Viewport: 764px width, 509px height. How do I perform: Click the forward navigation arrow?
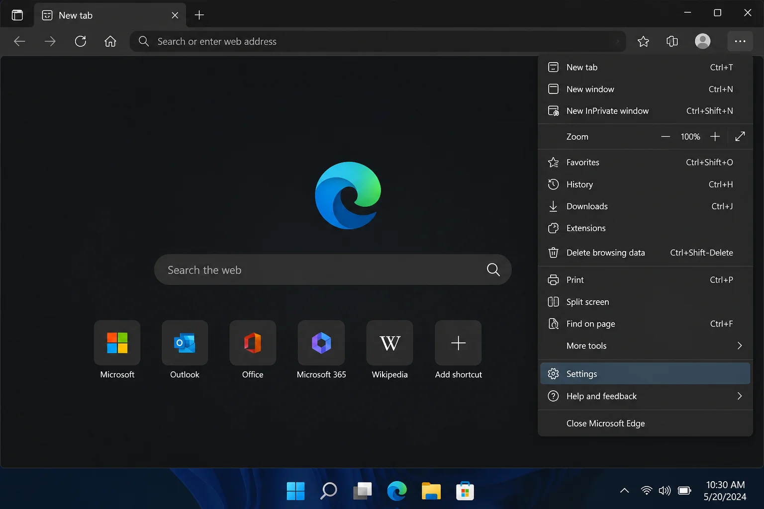[x=50, y=41]
